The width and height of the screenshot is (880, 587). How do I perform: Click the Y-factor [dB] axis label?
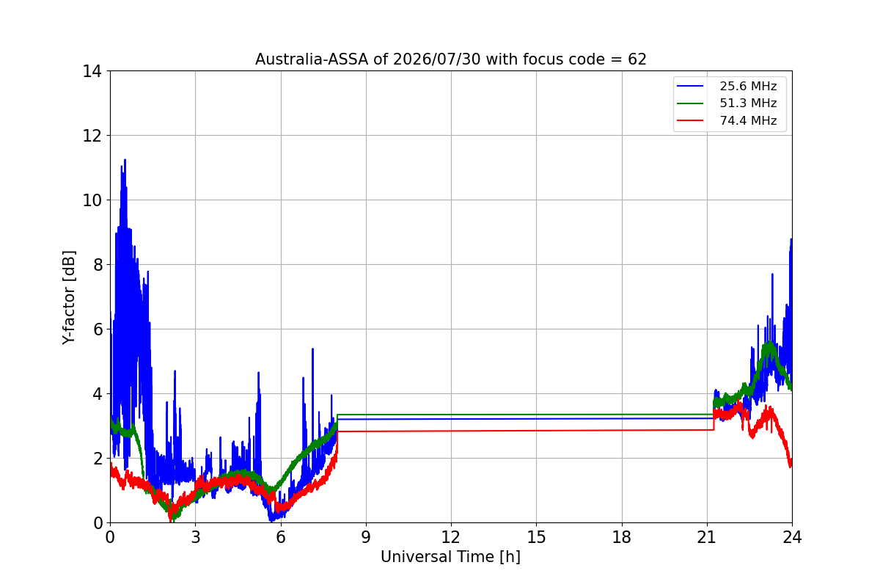[x=69, y=297]
